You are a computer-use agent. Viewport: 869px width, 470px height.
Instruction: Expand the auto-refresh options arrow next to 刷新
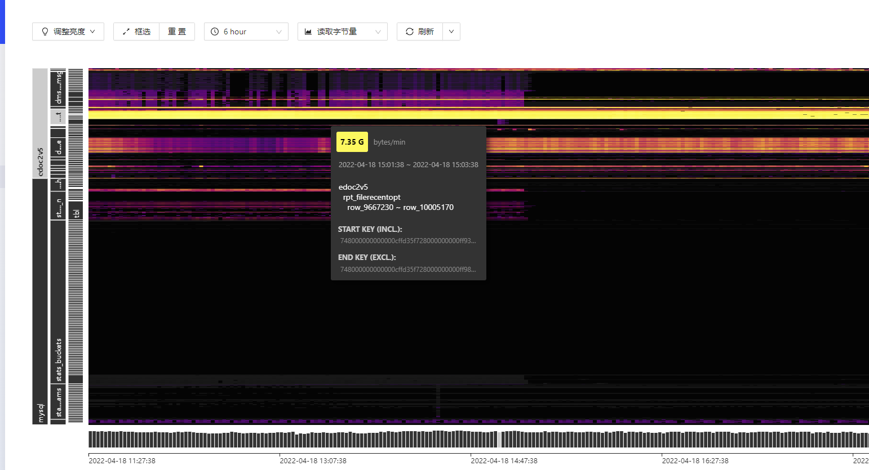(x=451, y=32)
